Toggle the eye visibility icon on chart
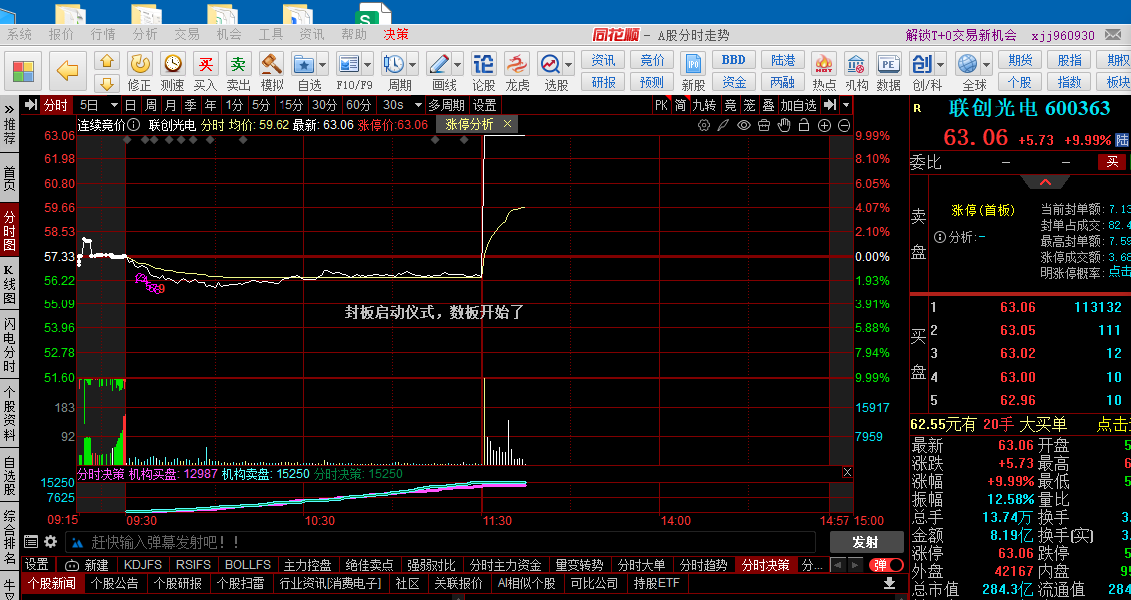The image size is (1131, 600). coord(743,125)
